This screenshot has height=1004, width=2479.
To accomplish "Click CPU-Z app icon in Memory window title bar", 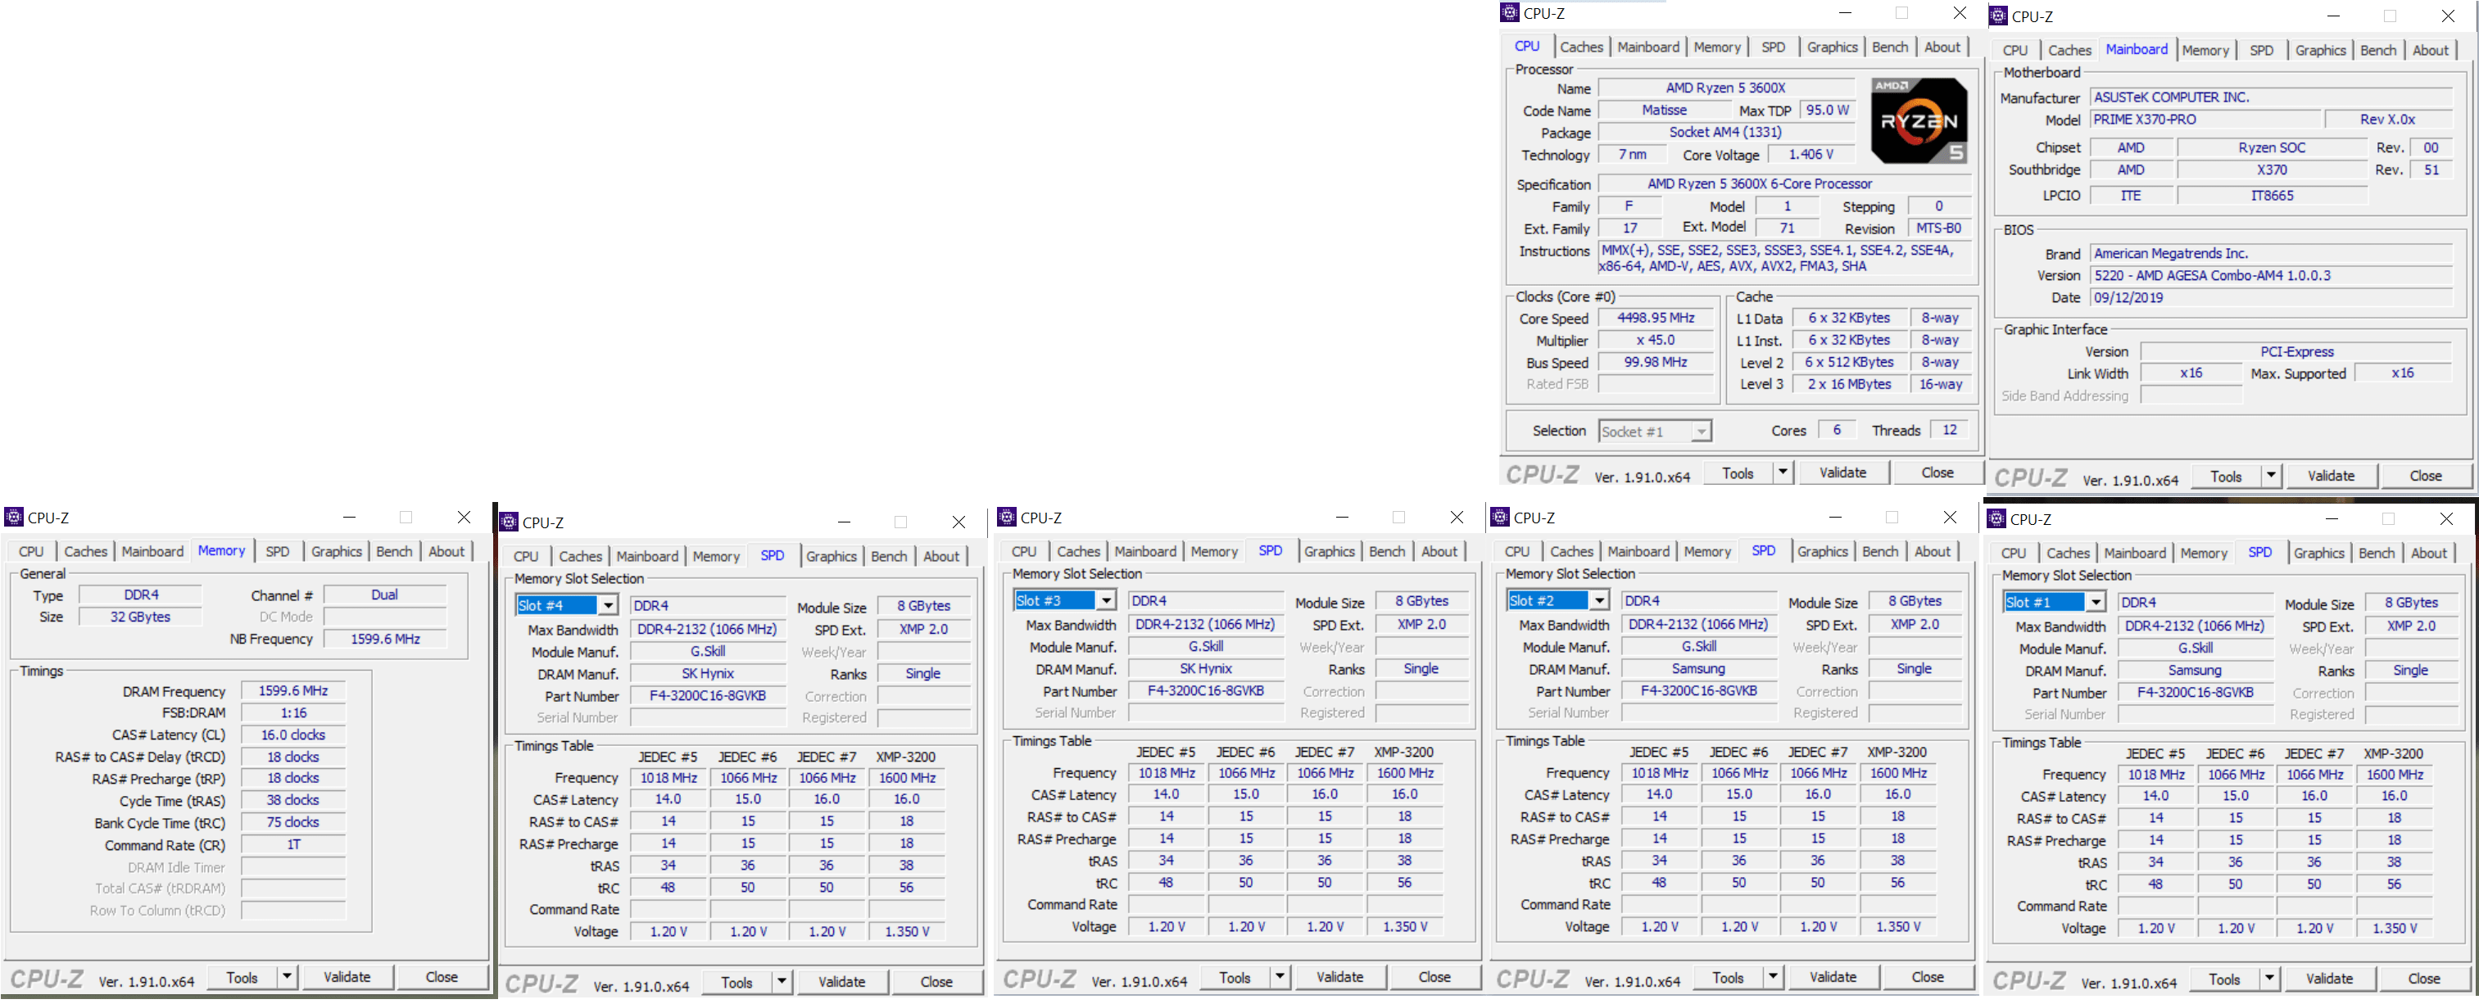I will (x=13, y=517).
